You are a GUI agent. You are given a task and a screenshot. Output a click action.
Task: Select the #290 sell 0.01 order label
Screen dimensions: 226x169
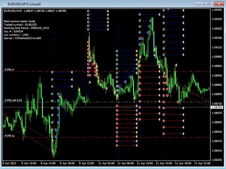click(13, 100)
